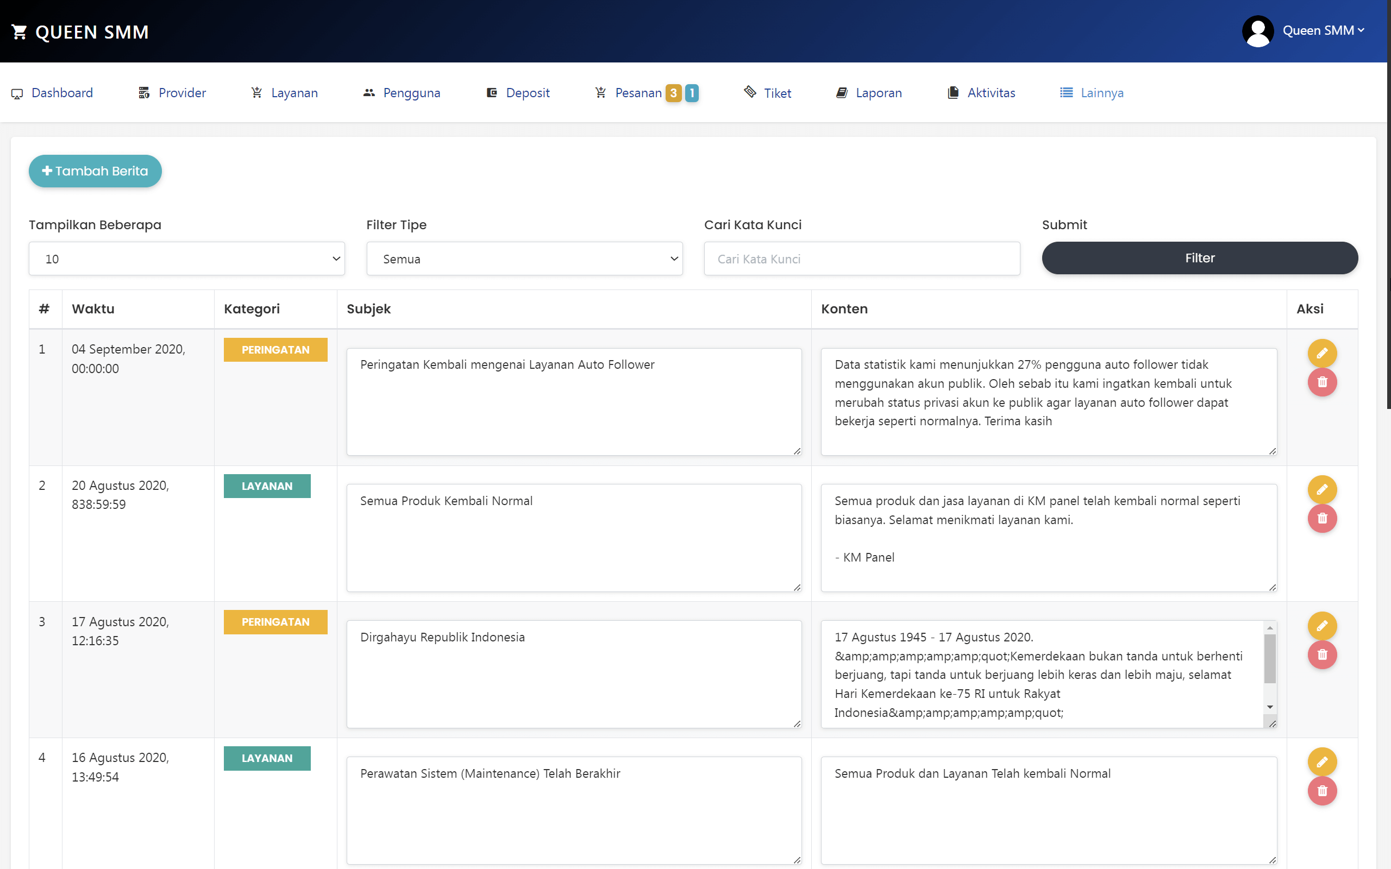Open Pengguna via its people icon
This screenshot has width=1391, height=869.
(x=368, y=92)
